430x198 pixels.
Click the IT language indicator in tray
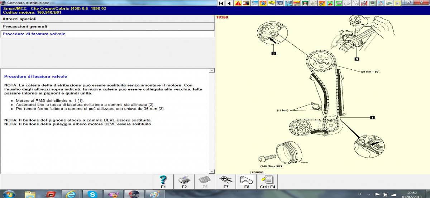point(359,194)
